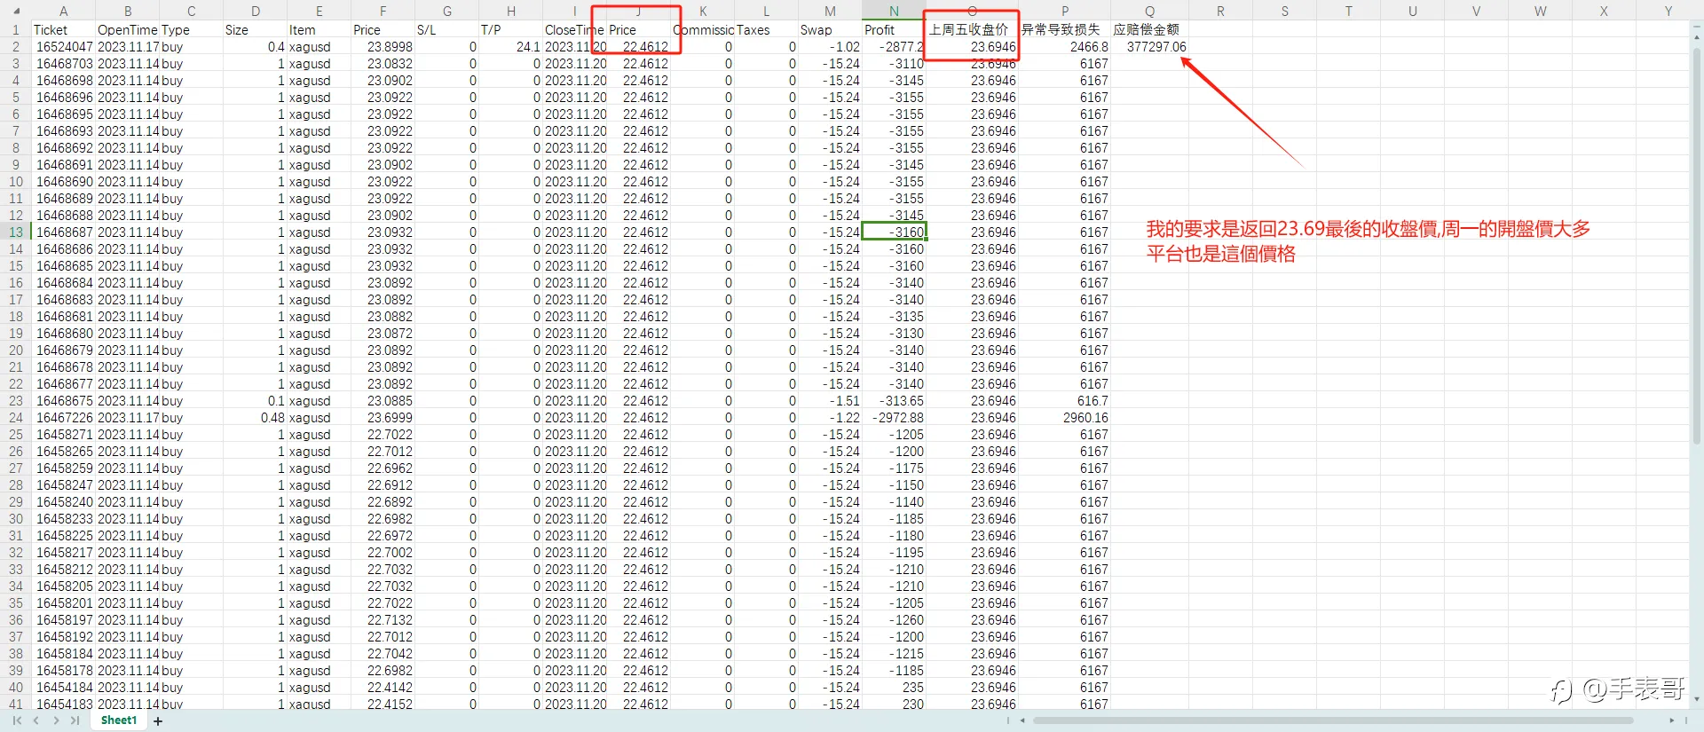Select row 1 header
The height and width of the screenshot is (732, 1704).
(x=15, y=29)
